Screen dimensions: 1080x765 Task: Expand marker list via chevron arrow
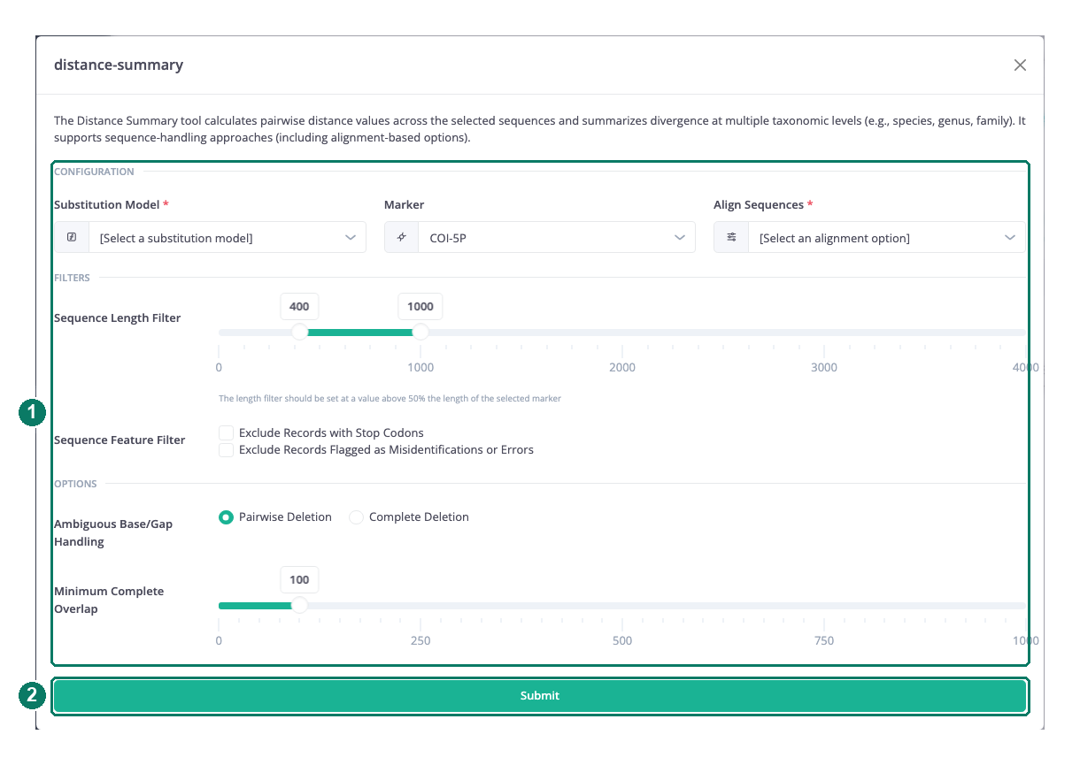(x=679, y=237)
